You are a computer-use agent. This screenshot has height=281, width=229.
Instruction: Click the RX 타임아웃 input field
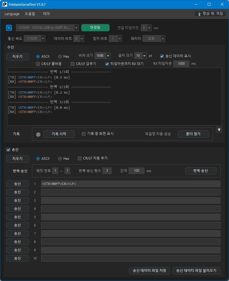(x=181, y=64)
